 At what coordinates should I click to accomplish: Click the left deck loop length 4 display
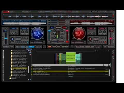(x=12, y=39)
